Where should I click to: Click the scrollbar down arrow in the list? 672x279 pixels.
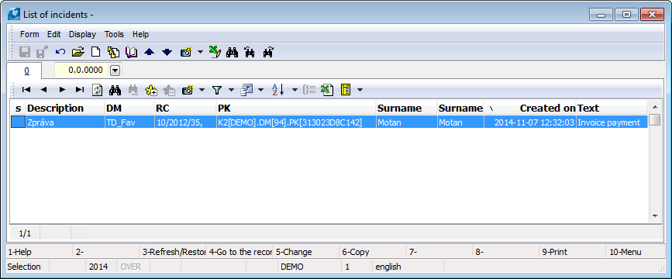[x=654, y=216]
